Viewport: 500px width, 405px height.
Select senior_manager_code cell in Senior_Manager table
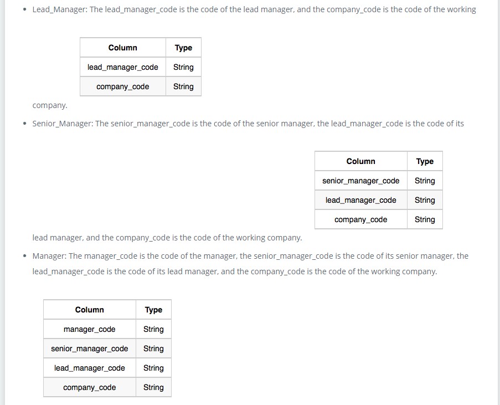point(360,181)
